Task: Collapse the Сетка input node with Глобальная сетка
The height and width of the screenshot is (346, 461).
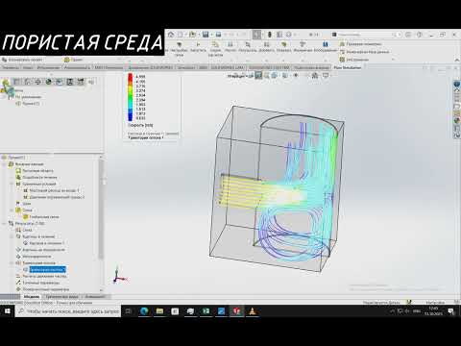Action: tap(12, 210)
